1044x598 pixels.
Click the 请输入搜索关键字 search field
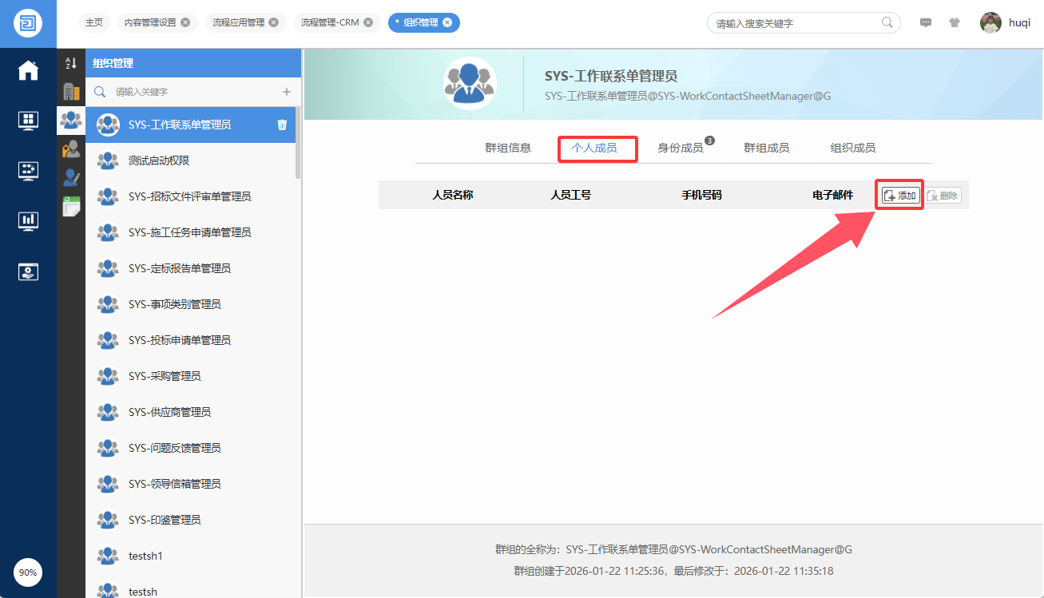coord(795,23)
